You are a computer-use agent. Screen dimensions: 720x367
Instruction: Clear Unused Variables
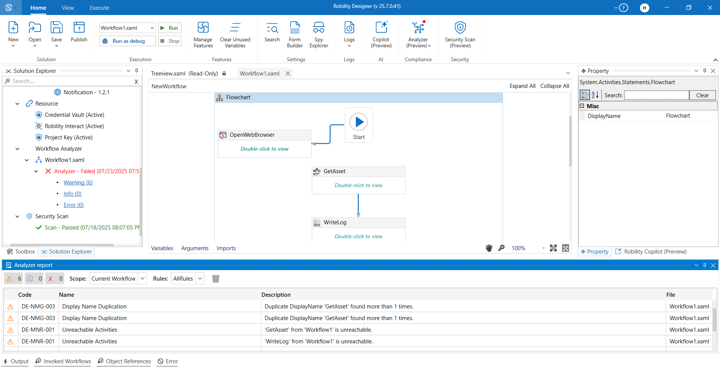coord(235,28)
